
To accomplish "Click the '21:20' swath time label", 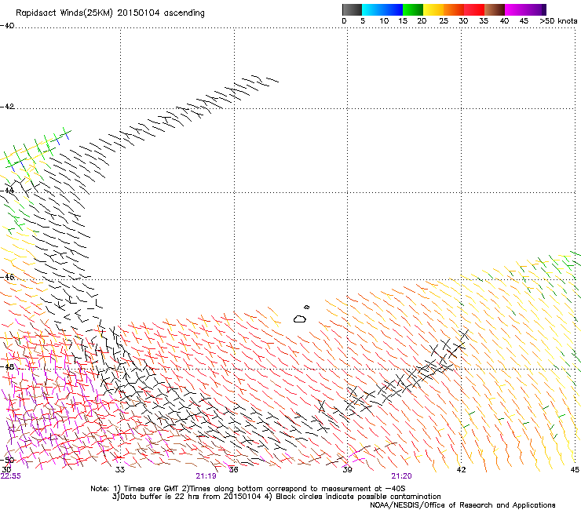I will [401, 476].
